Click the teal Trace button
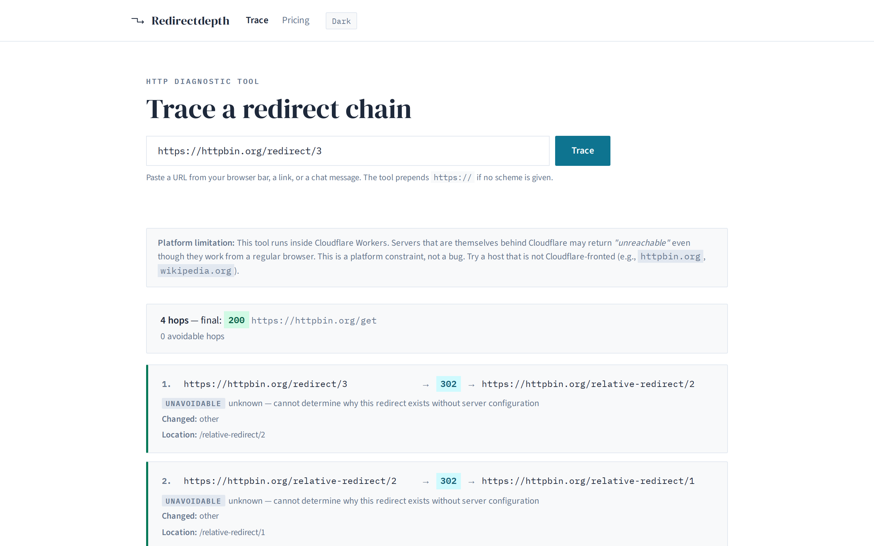The height and width of the screenshot is (546, 874). click(x=582, y=151)
